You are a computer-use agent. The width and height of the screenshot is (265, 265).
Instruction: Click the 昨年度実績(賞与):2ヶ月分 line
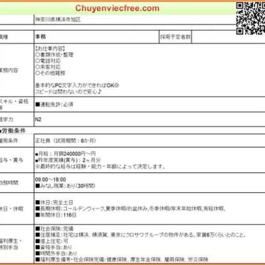[68, 160]
